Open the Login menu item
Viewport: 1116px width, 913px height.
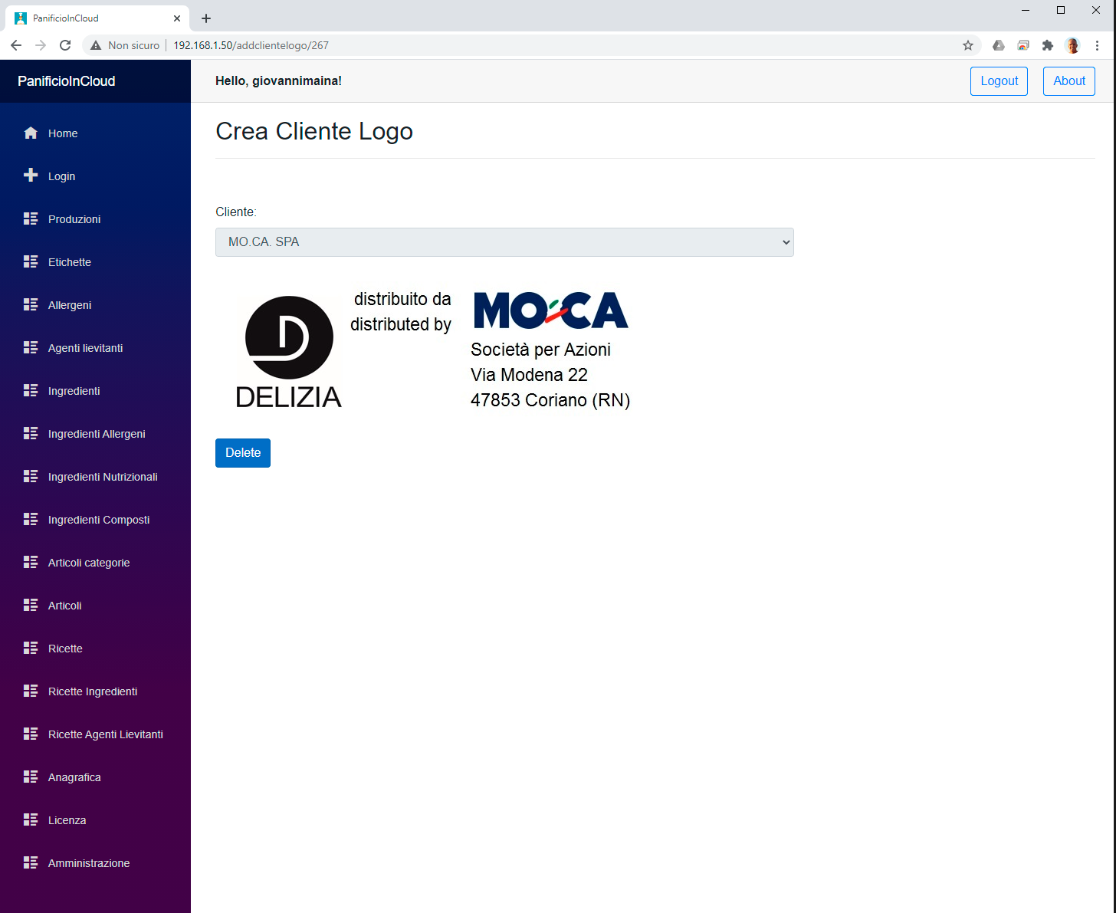click(95, 176)
